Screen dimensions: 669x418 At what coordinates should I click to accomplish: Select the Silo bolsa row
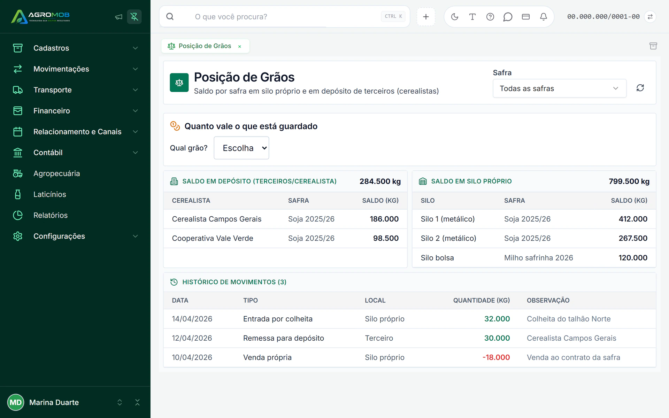534,258
